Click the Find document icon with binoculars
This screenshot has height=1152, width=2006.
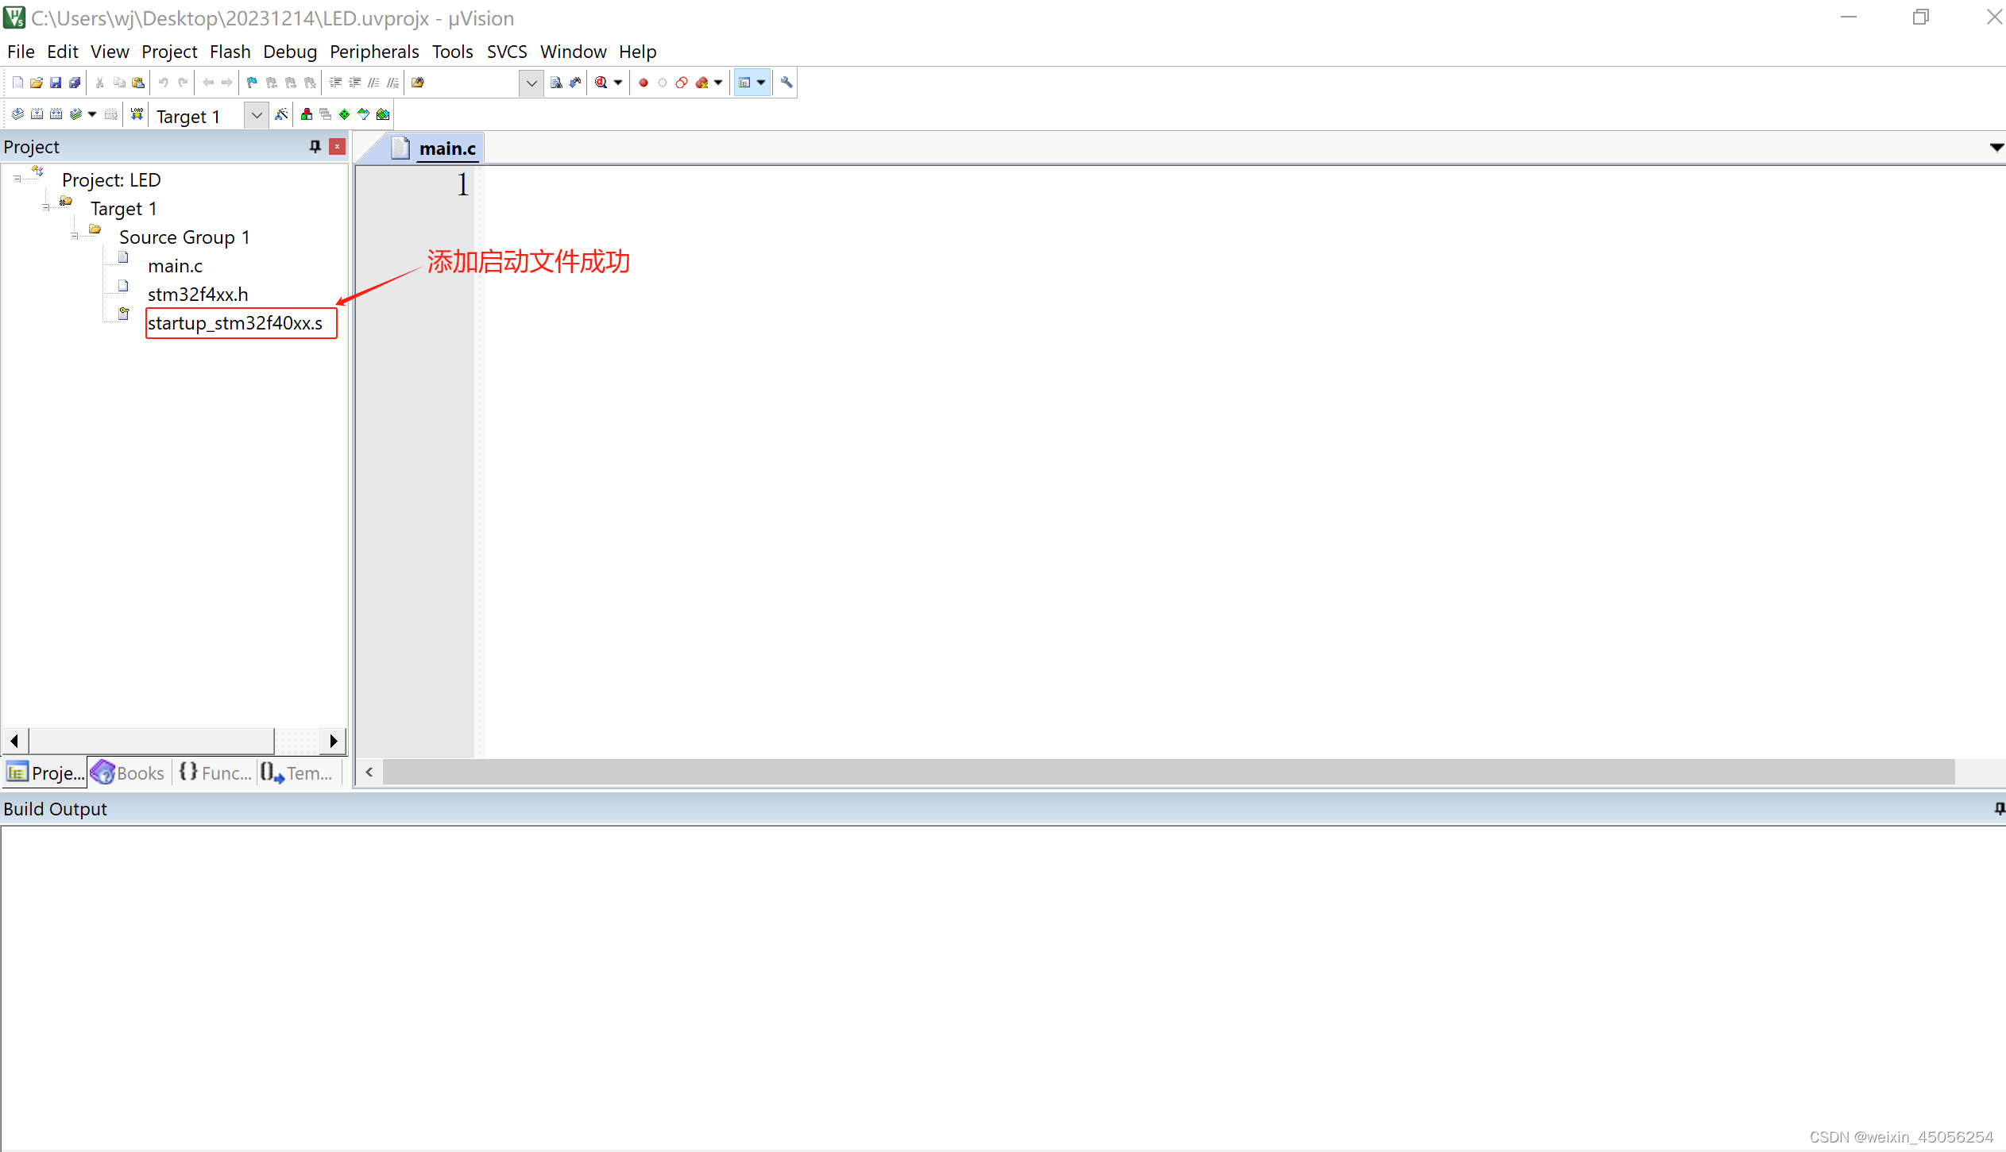pos(556,83)
